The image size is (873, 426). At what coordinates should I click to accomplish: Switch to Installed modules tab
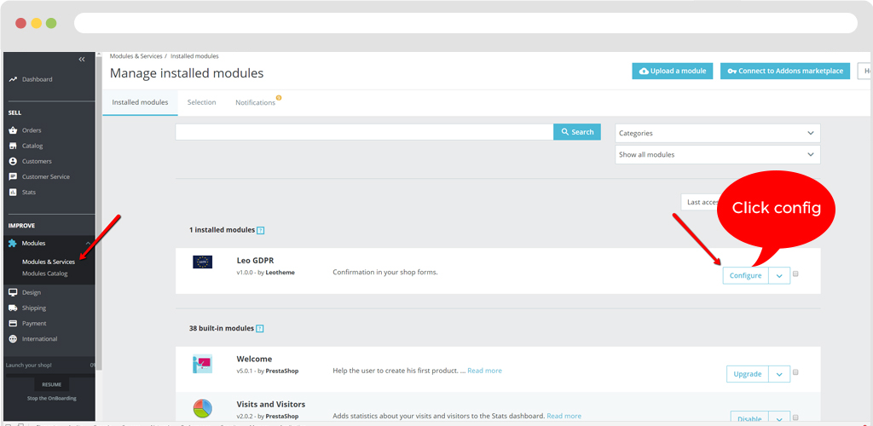141,103
